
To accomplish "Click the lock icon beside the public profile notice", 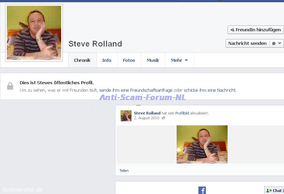I will pyautogui.click(x=10, y=86).
